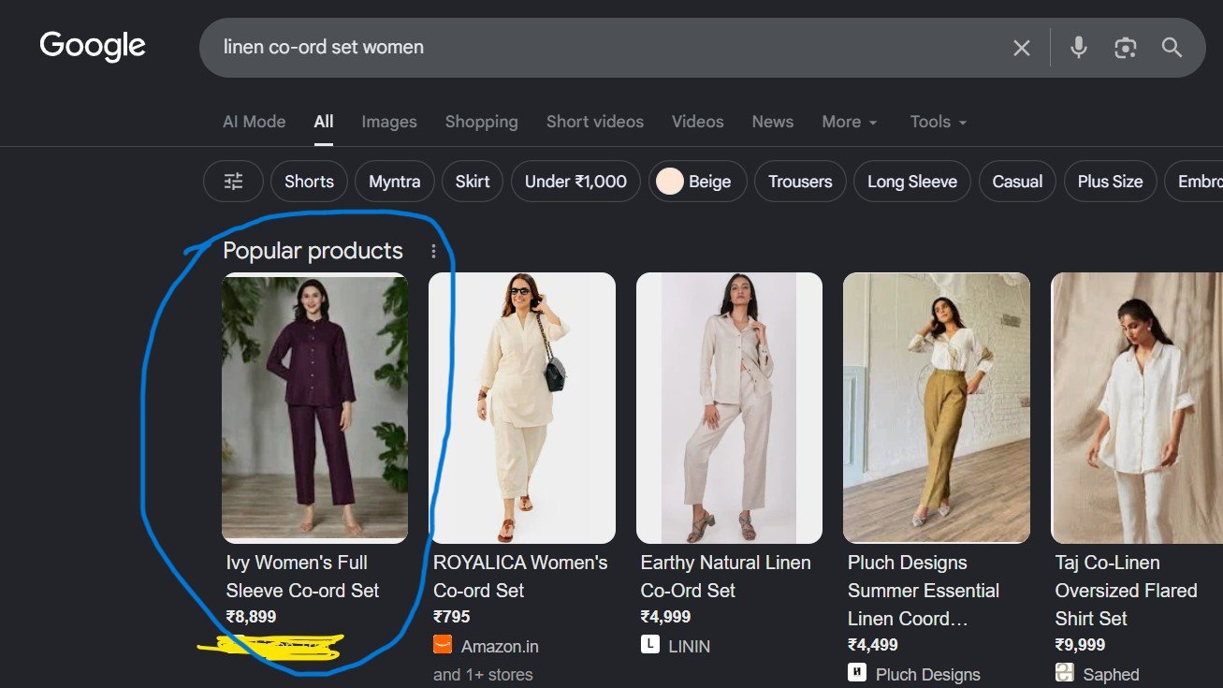
Task: Click the Amazon.in seller name
Action: [x=500, y=646]
